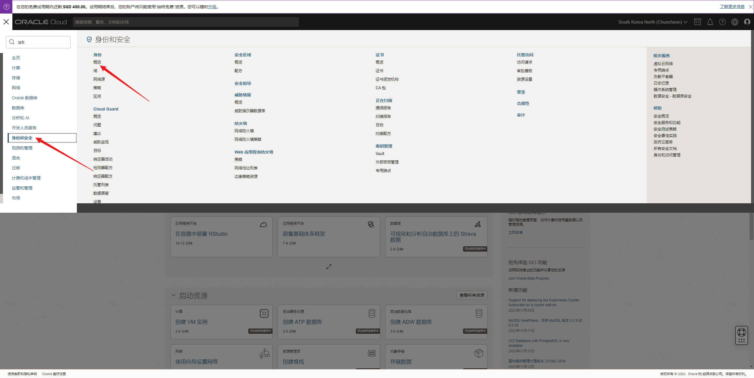Select 身份和安全 in the left menu

[x=22, y=138]
